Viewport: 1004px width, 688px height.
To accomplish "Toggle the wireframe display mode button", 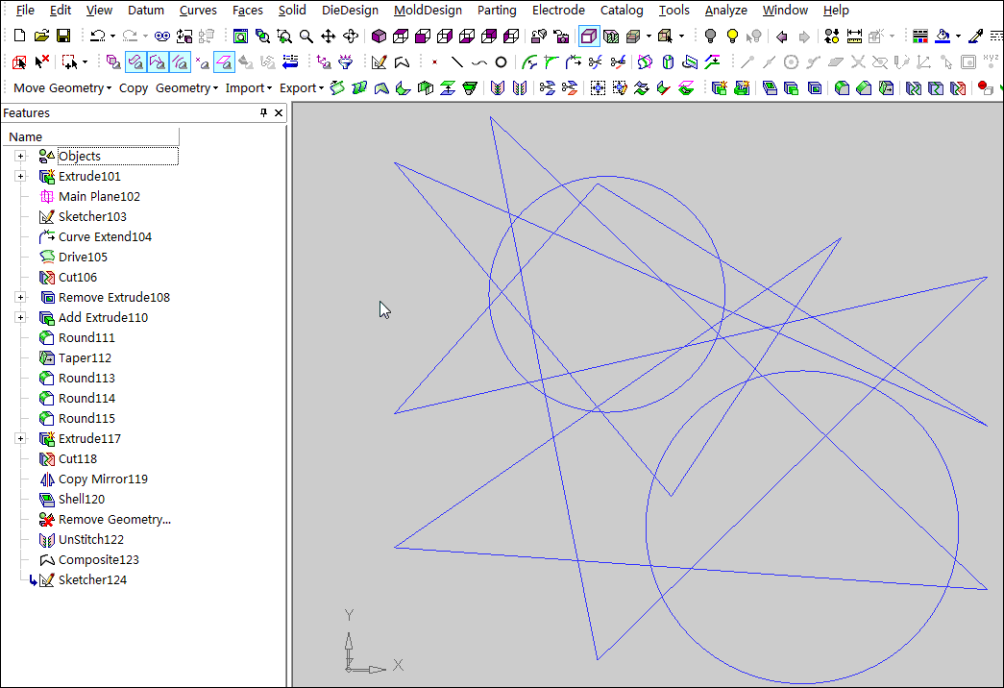I will pos(589,37).
